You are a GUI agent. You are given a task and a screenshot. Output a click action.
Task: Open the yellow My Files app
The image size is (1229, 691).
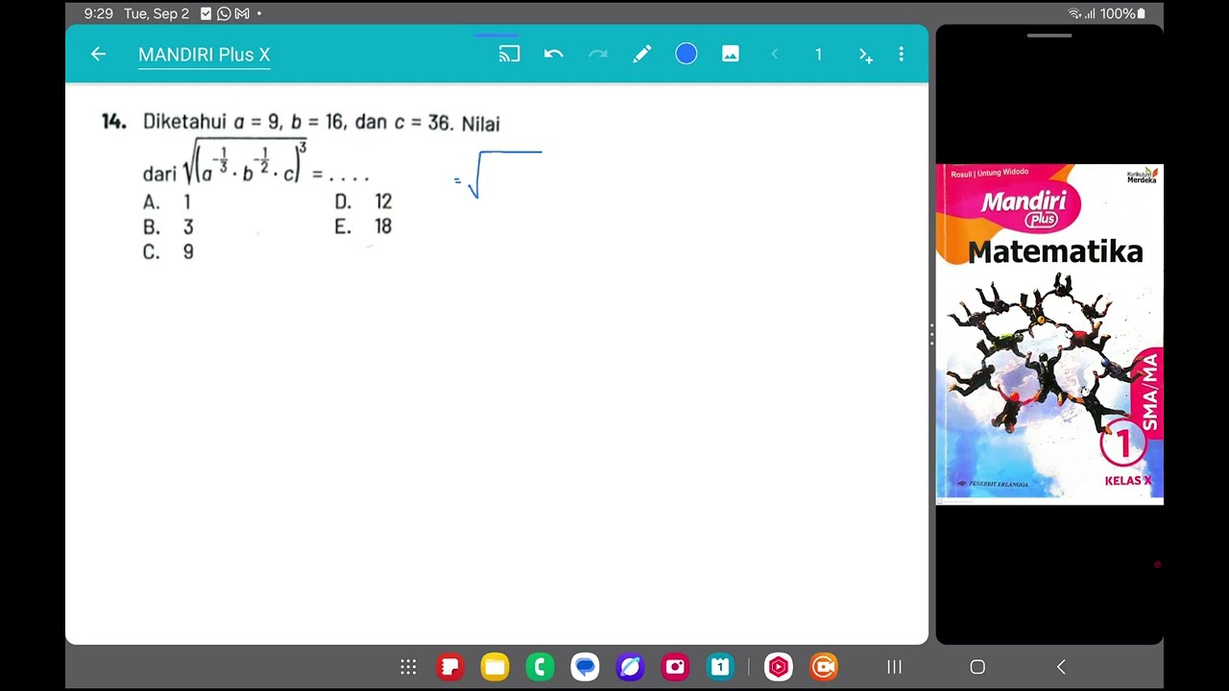point(494,667)
